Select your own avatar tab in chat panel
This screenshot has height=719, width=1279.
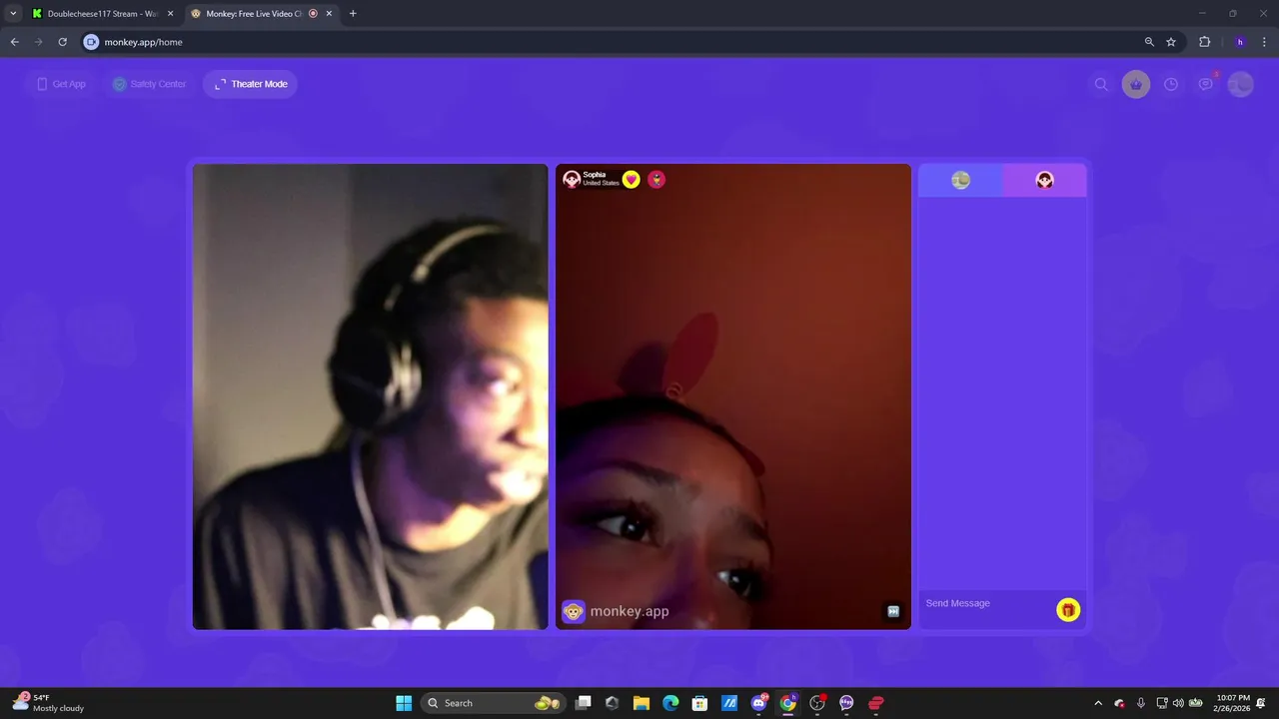point(960,180)
